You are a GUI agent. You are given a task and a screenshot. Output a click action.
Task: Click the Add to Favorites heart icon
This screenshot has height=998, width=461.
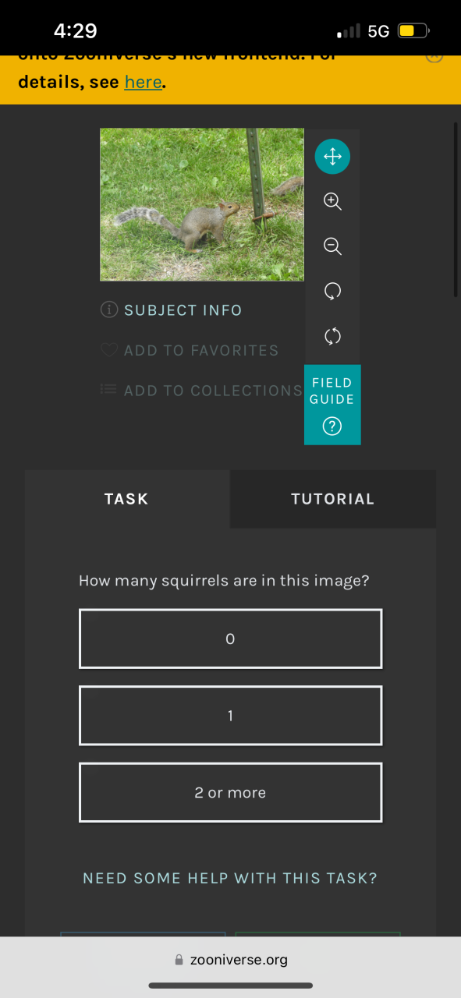pyautogui.click(x=109, y=351)
